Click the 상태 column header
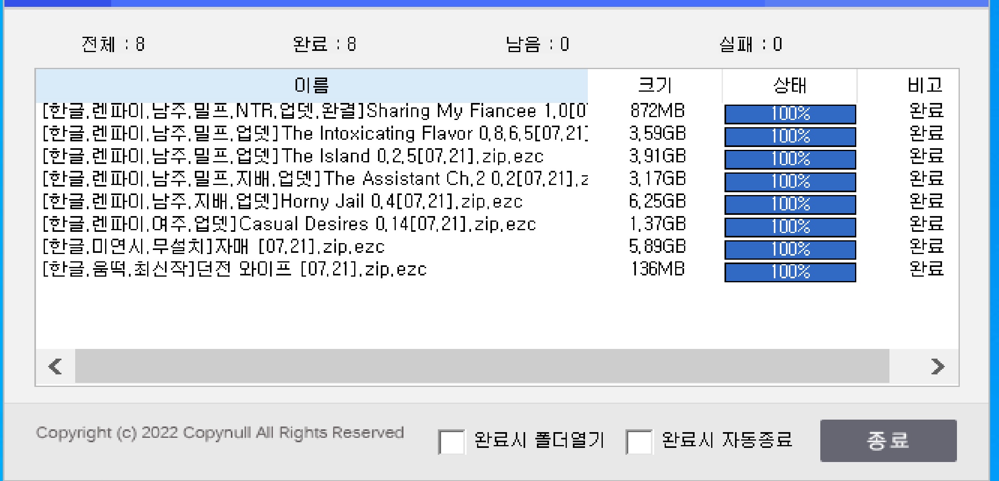Image resolution: width=999 pixels, height=481 pixels. [x=789, y=85]
